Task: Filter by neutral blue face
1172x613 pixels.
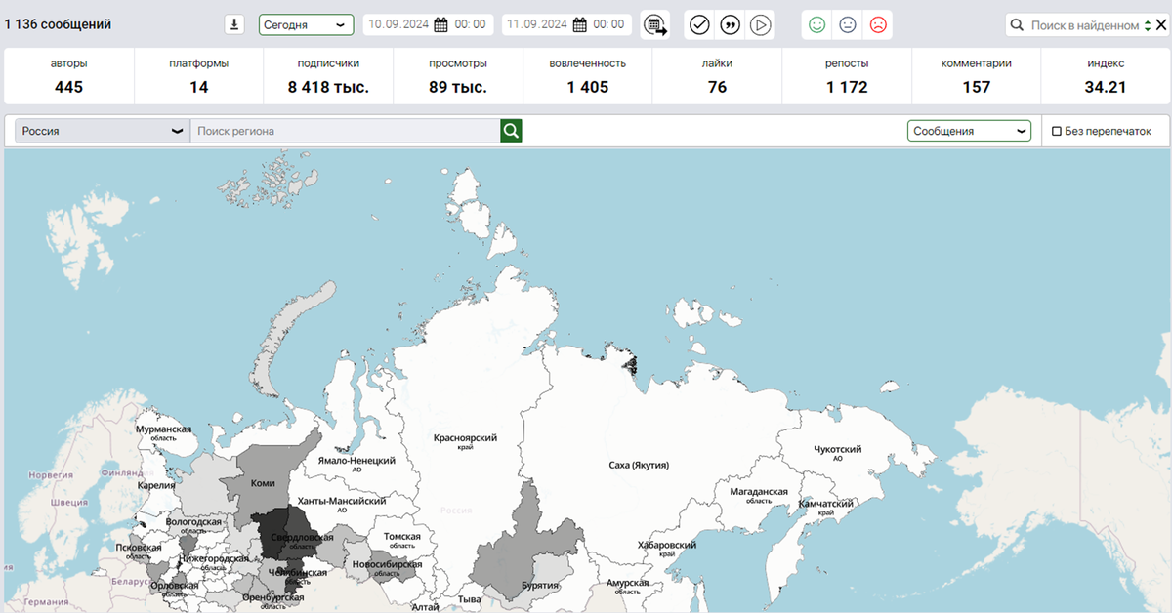Action: pos(848,25)
